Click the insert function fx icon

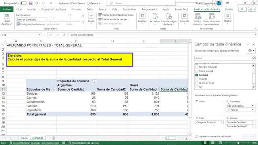pos(64,35)
